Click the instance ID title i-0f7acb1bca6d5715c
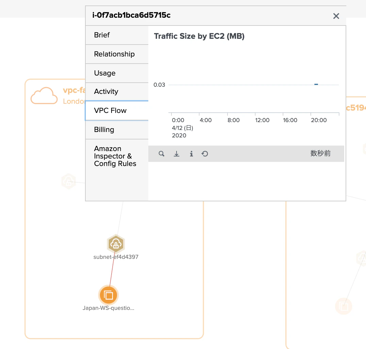The width and height of the screenshot is (366, 349). point(131,15)
